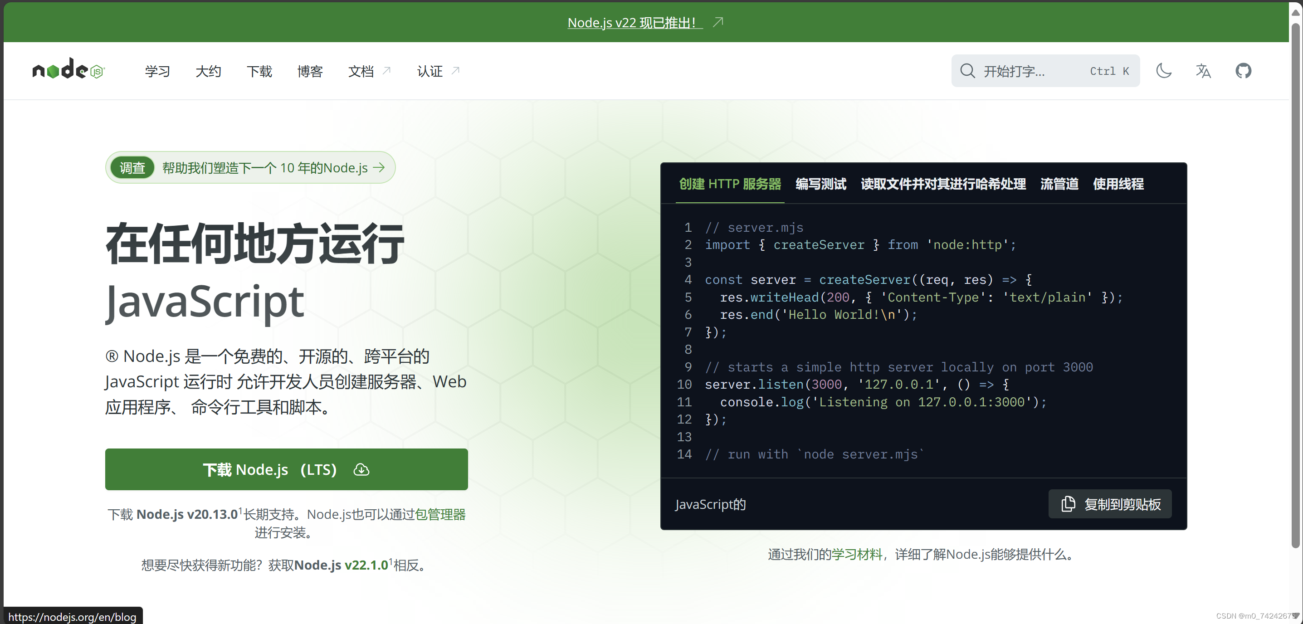Click the Node.js logo in the header
Image resolution: width=1303 pixels, height=624 pixels.
pos(68,69)
